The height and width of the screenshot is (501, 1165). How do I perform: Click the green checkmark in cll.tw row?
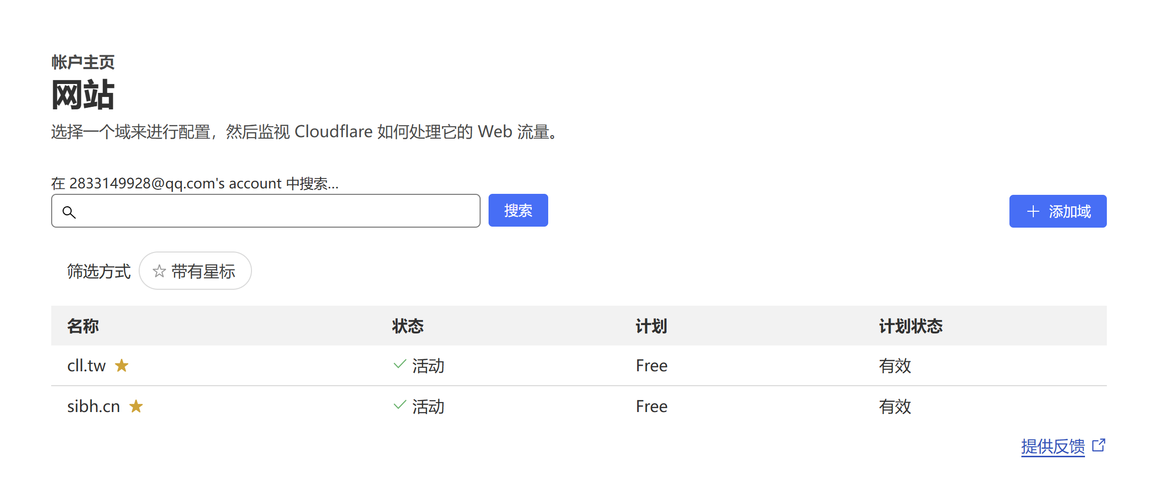(x=400, y=364)
